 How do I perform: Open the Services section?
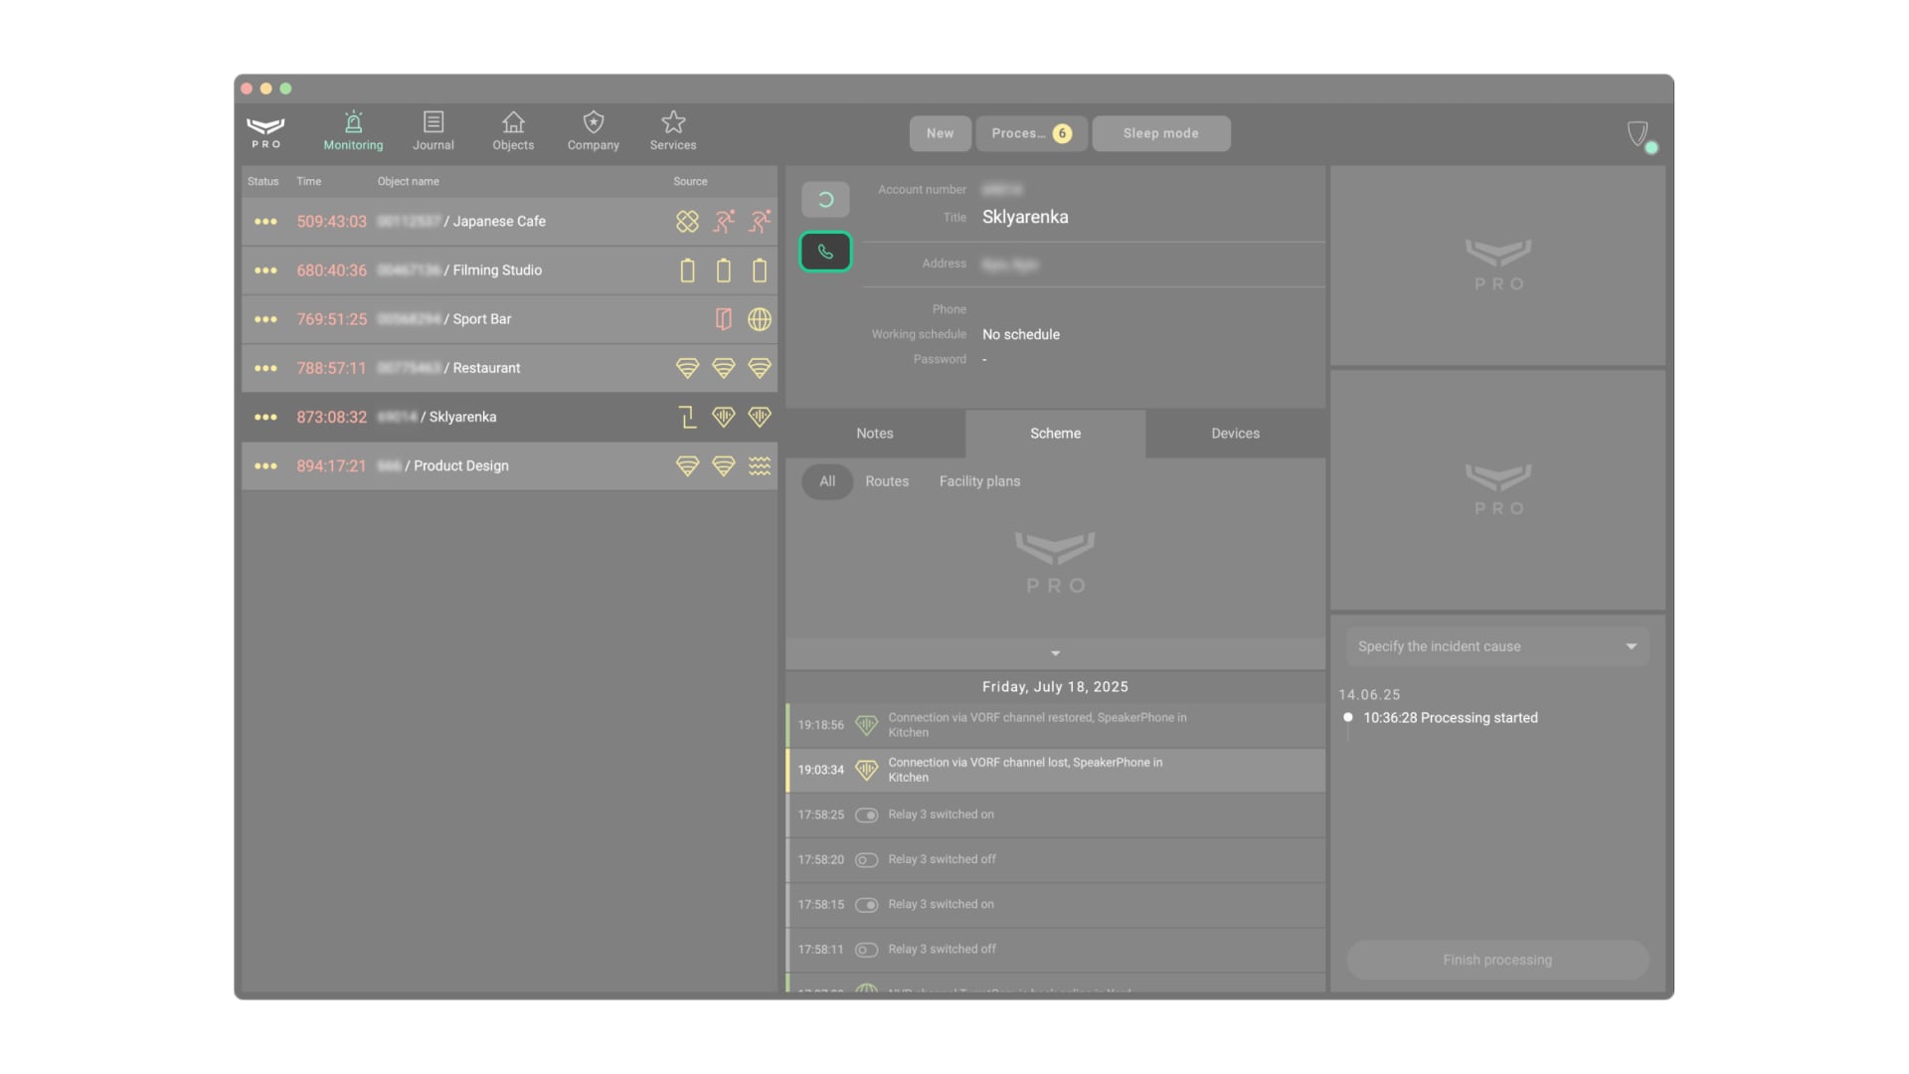[673, 131]
